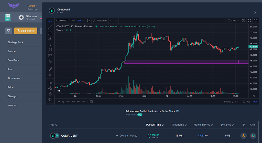Image resolution: width=262 pixels, height=143 pixels.
Task: Take a chart snapshot with camera icon
Action: [256, 21]
